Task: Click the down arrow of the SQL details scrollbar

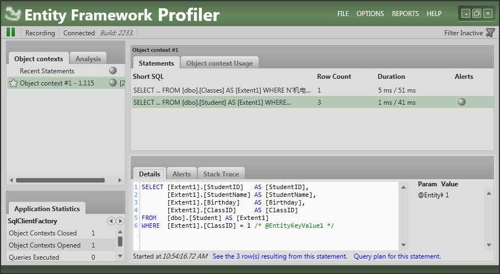Action: tap(404, 245)
